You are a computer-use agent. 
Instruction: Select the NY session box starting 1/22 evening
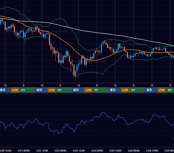[x=100, y=90]
